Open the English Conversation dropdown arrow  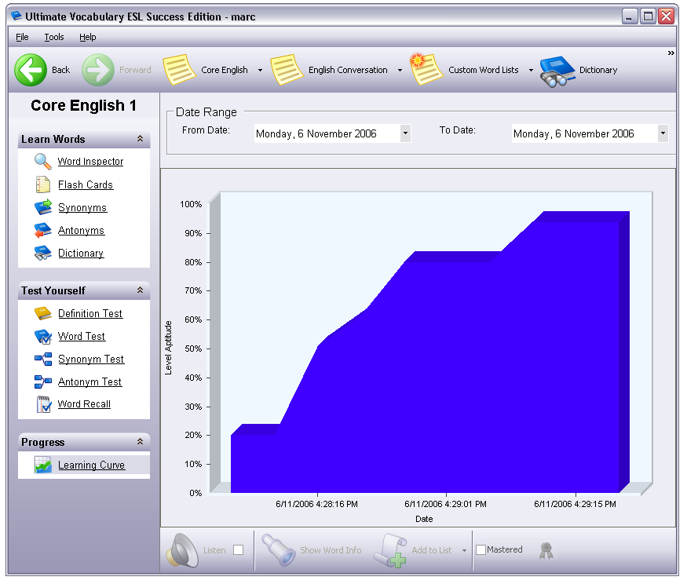400,70
